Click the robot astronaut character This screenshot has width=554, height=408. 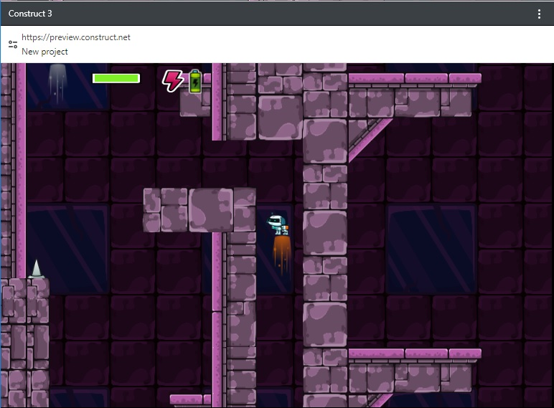click(278, 224)
